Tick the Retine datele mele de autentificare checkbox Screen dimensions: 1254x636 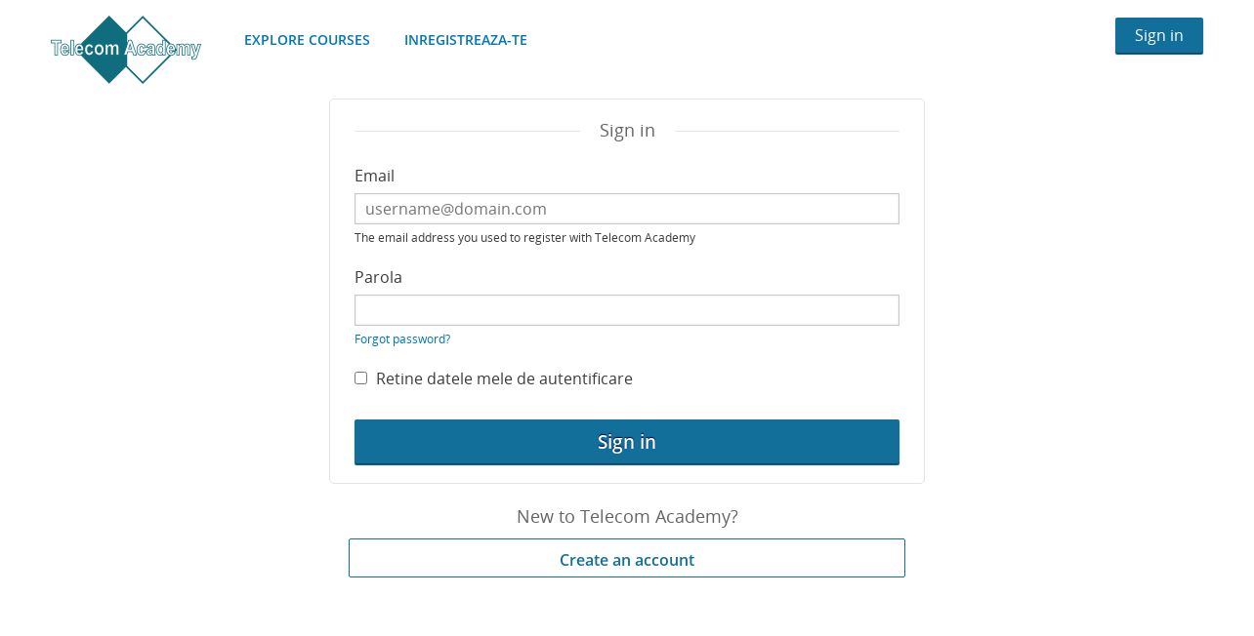coord(361,378)
